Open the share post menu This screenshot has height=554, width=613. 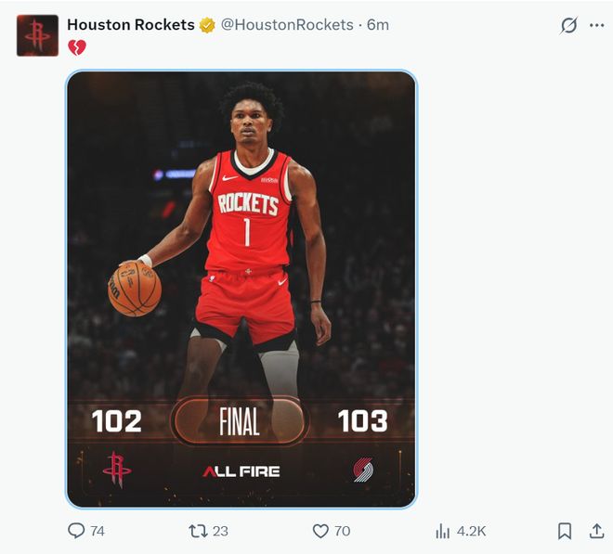(596, 531)
